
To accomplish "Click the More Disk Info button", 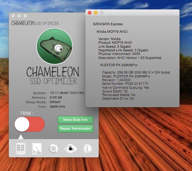I will click(x=75, y=120).
